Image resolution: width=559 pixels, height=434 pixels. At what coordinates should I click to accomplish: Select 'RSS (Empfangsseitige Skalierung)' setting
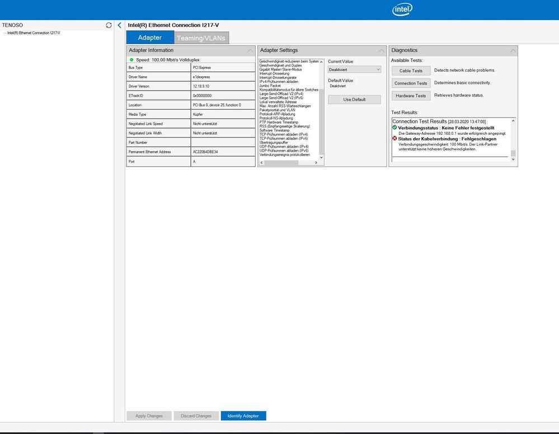(285, 126)
